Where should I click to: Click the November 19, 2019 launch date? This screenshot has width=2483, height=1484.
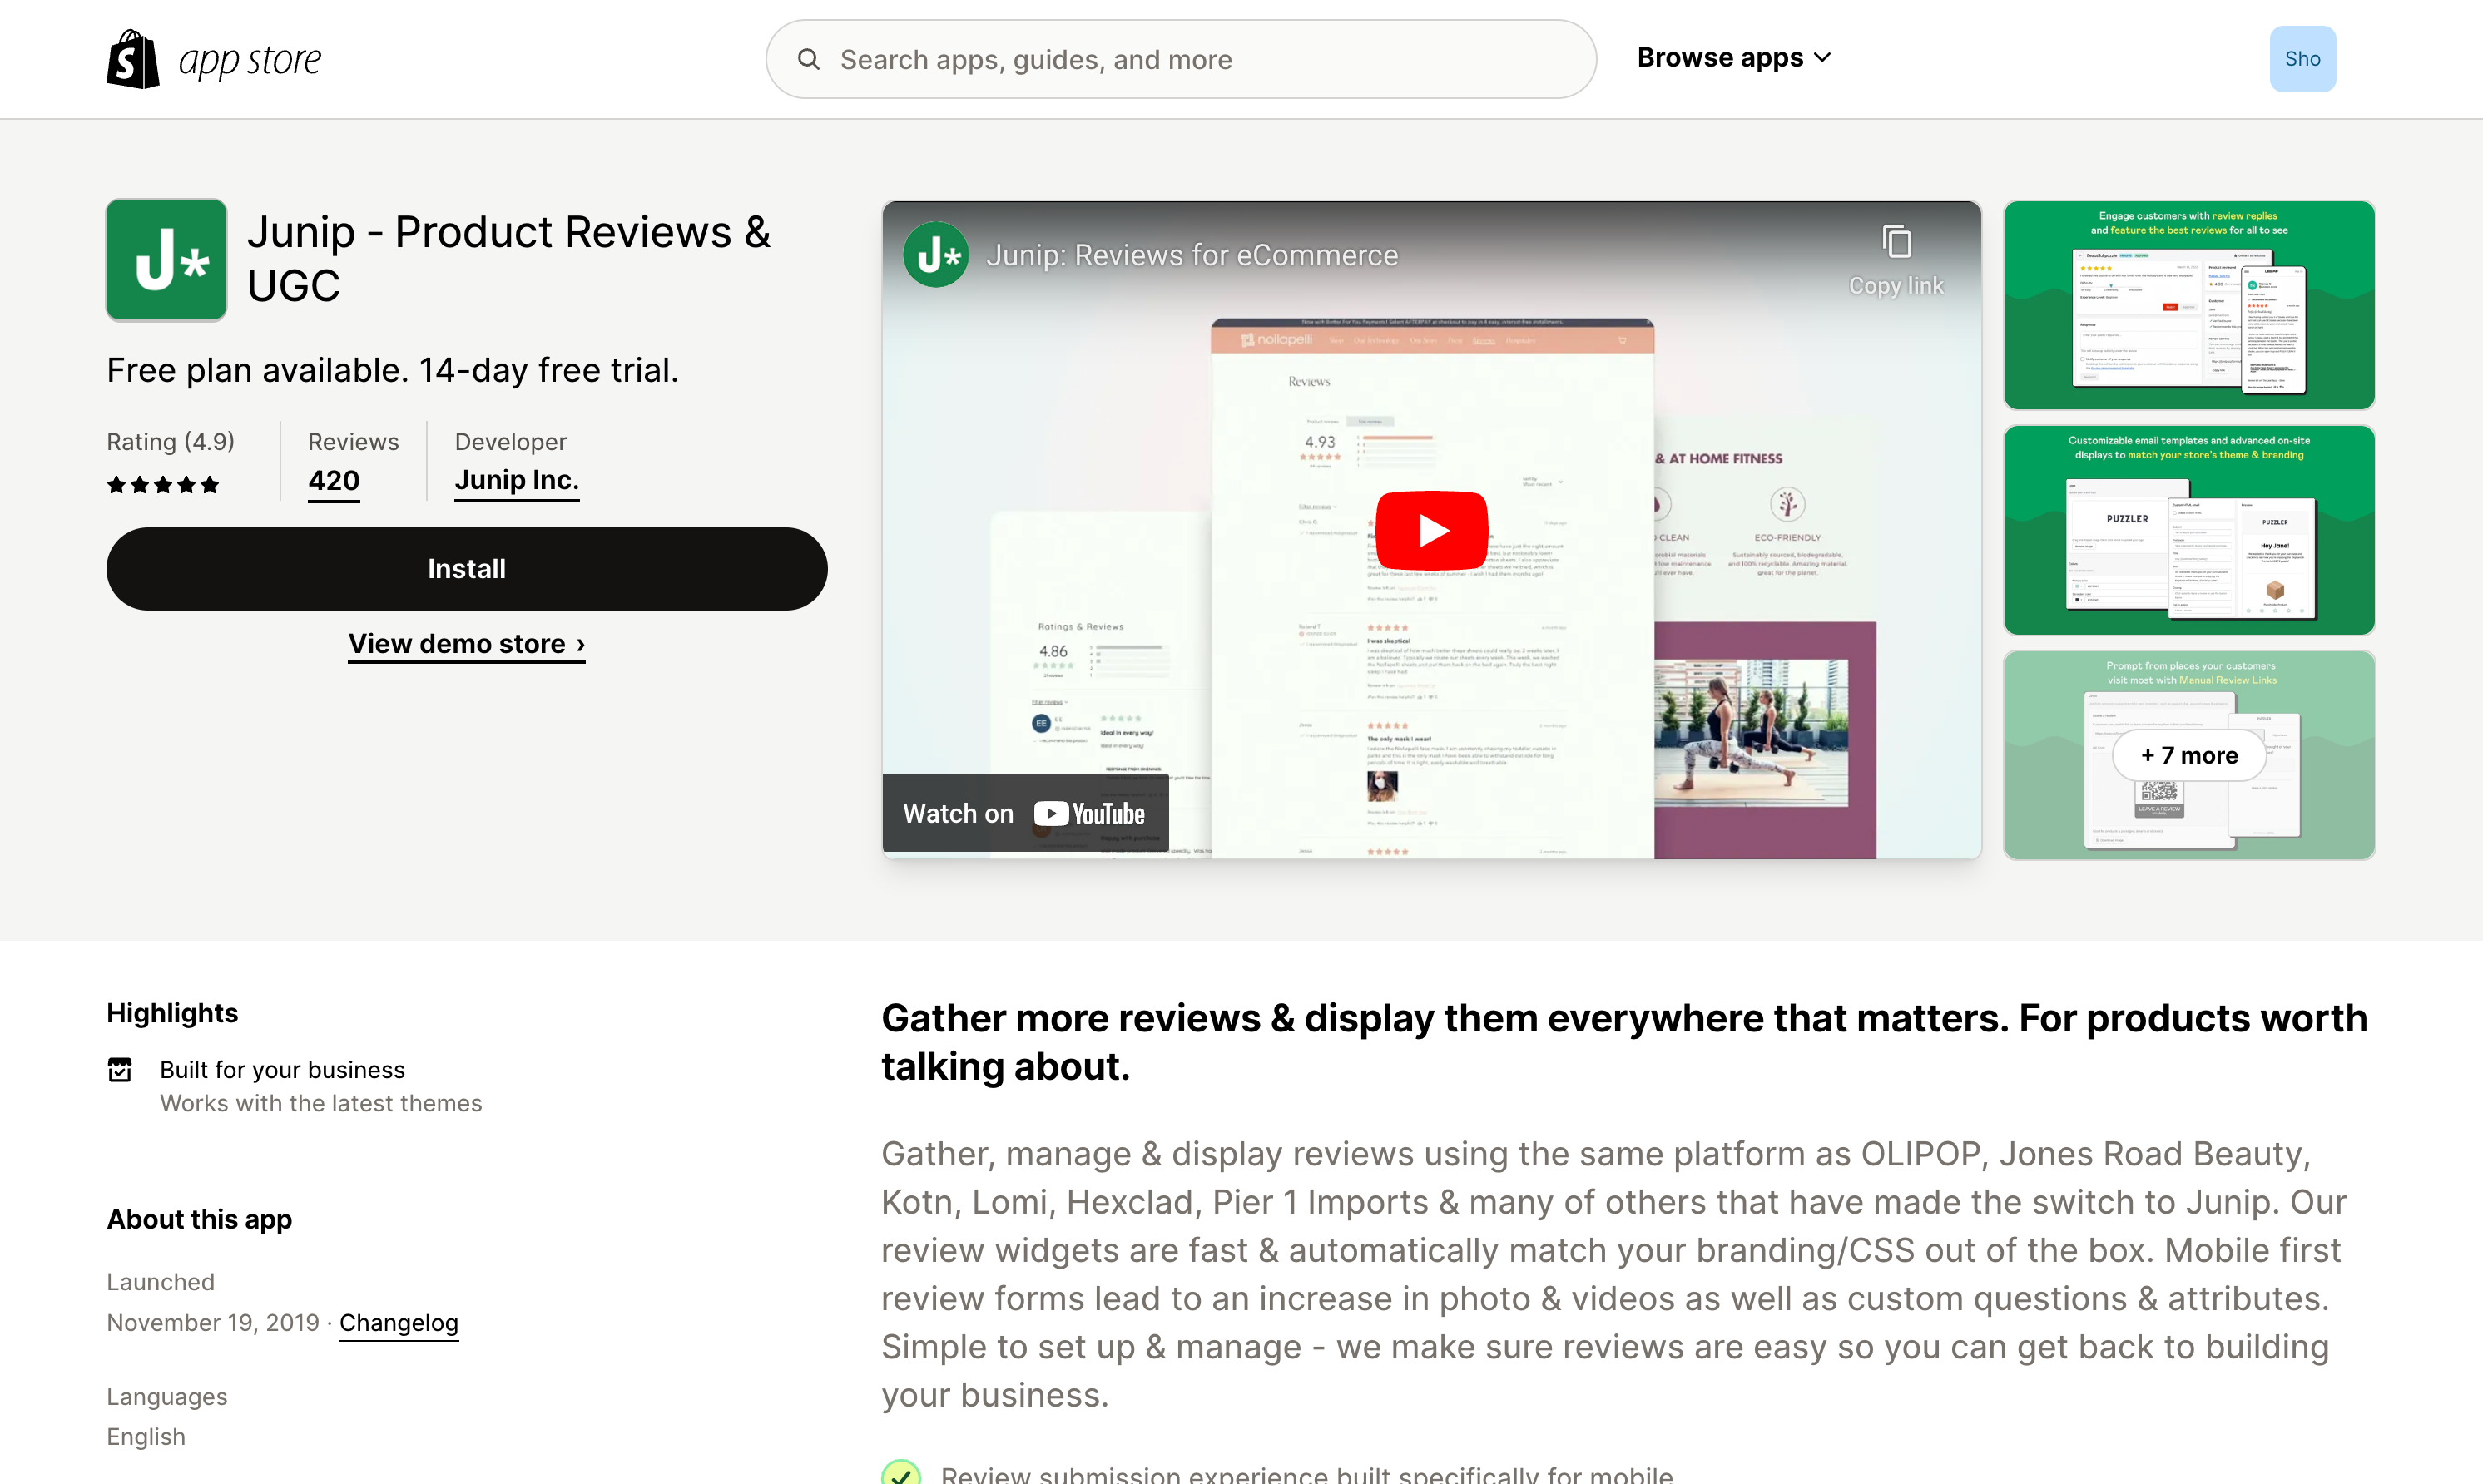click(x=213, y=1323)
